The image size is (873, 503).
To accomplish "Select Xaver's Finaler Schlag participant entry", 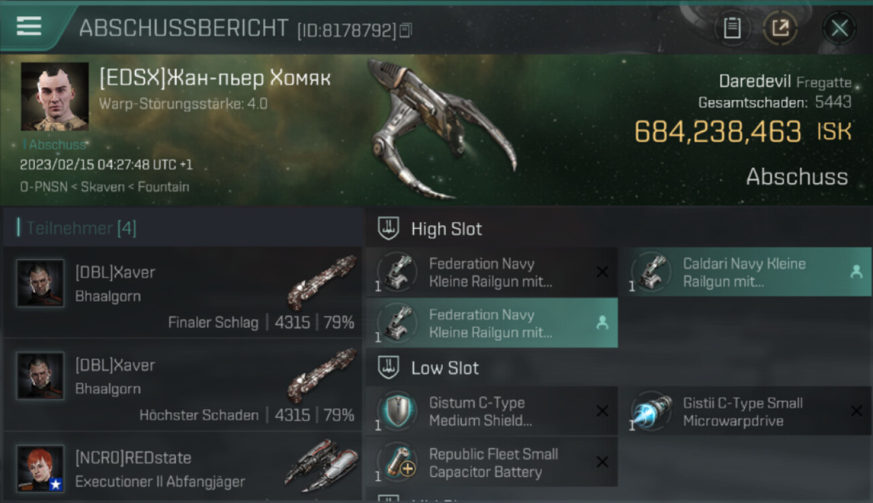I will (x=183, y=292).
